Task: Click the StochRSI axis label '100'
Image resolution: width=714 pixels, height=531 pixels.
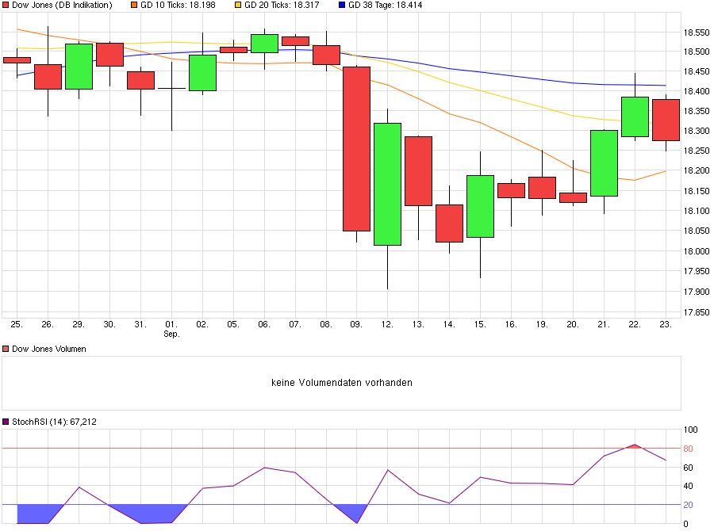Action: click(x=691, y=430)
